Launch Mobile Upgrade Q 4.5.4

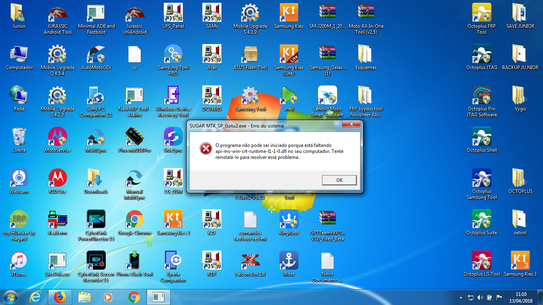click(58, 60)
